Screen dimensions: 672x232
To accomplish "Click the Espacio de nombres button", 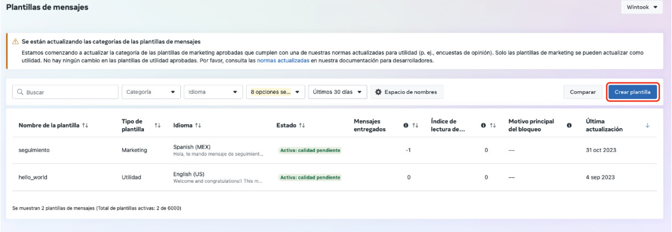I will [407, 92].
